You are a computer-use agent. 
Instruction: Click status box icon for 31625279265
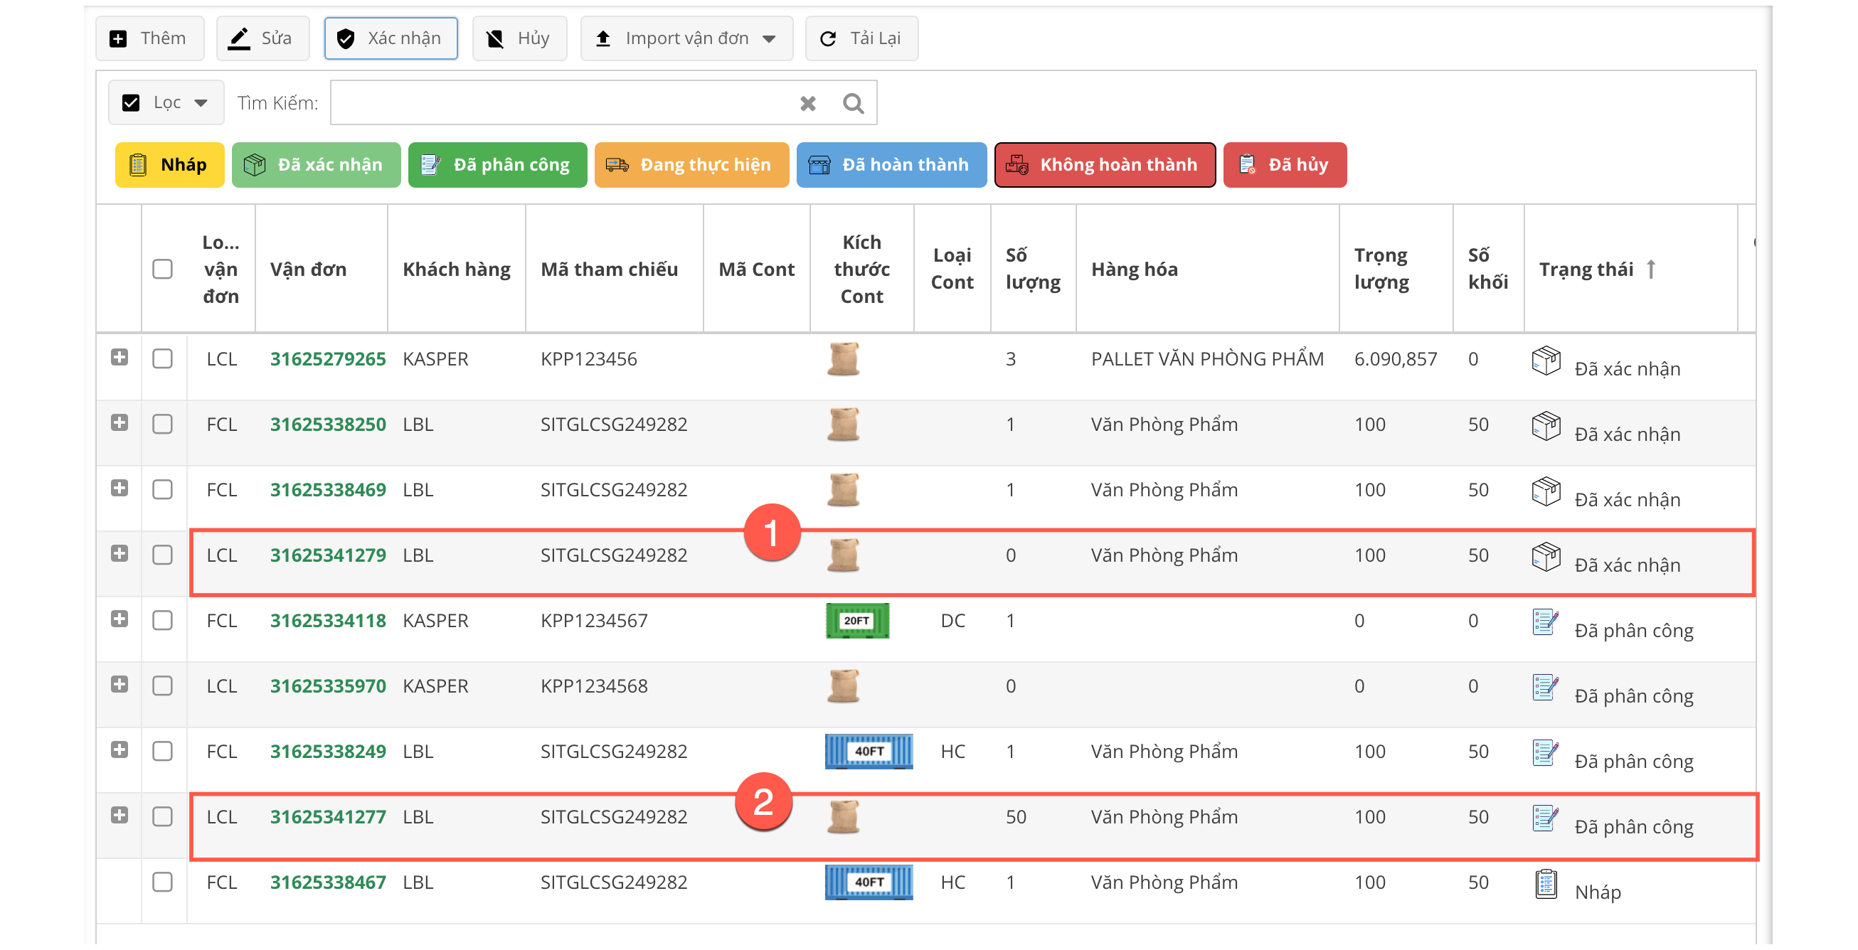coord(1546,361)
